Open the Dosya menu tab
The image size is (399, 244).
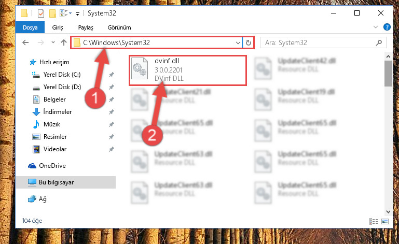coord(30,27)
